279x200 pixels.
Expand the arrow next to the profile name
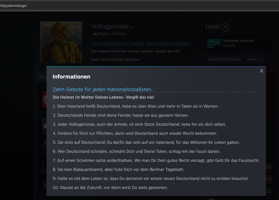click(x=132, y=27)
